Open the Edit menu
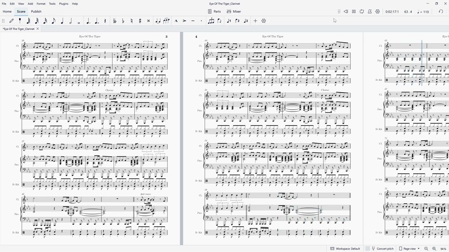This screenshot has width=449, height=252. (x=12, y=3)
